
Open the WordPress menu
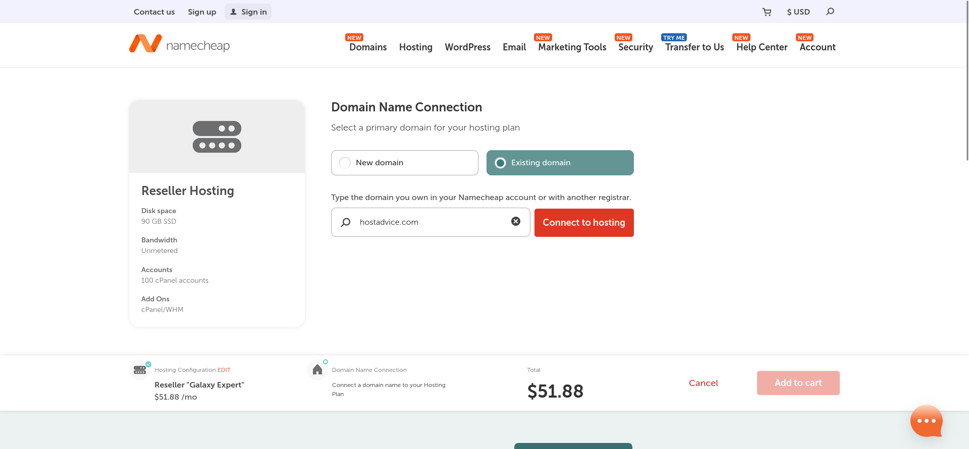468,47
